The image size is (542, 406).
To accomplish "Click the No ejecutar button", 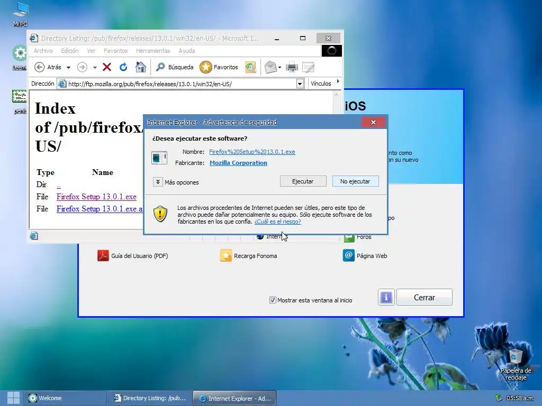I will pos(355,181).
